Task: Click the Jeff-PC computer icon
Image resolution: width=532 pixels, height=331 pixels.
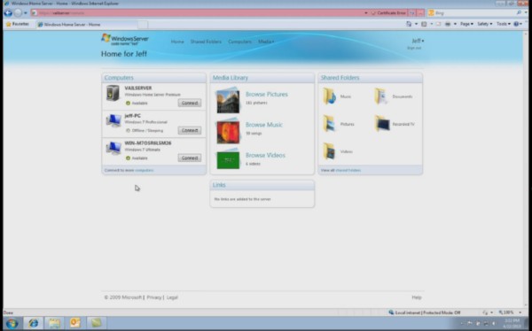Action: 113,120
